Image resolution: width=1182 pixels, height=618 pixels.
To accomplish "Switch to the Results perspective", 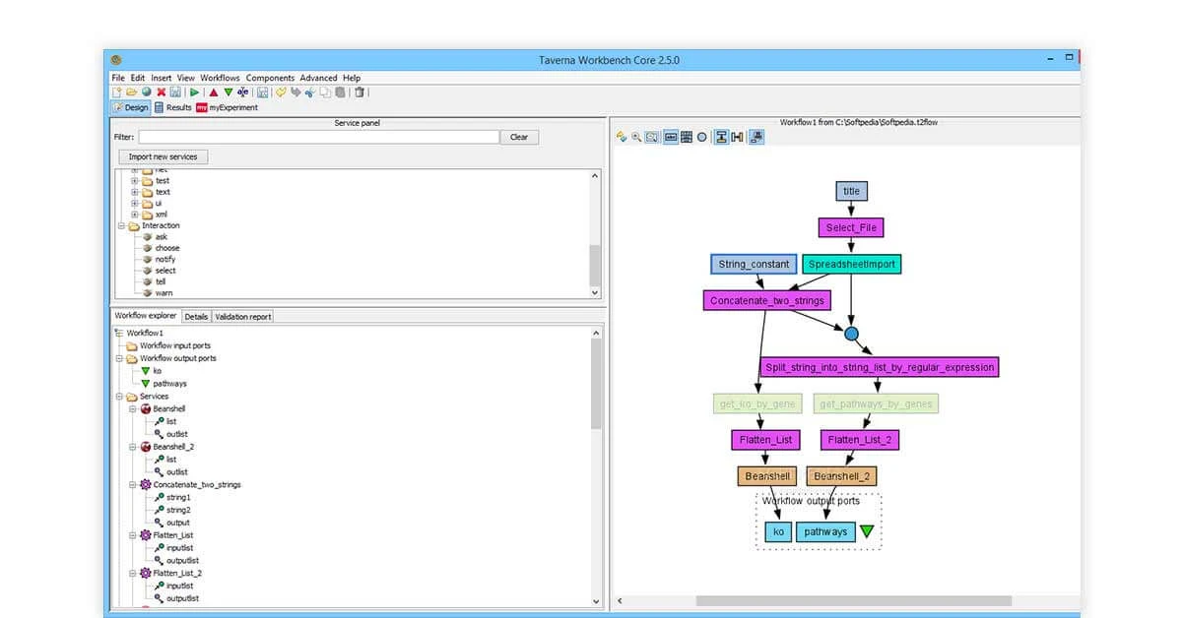I will pyautogui.click(x=173, y=108).
